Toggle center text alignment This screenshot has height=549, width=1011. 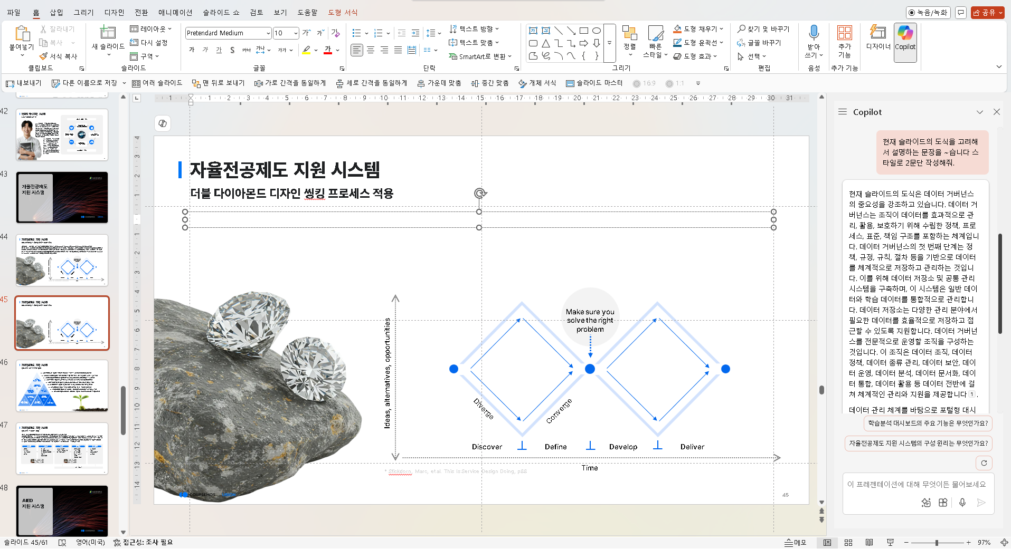pos(371,50)
